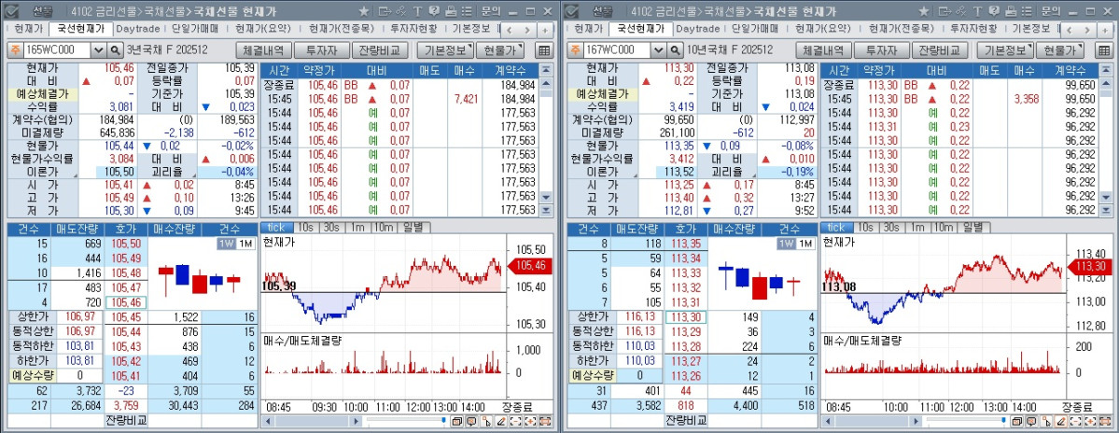Click scroll-down arrow in 10년국채 trade list

[x=1106, y=198]
